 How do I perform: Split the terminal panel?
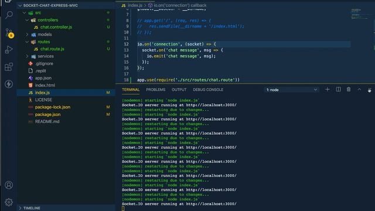click(x=338, y=90)
